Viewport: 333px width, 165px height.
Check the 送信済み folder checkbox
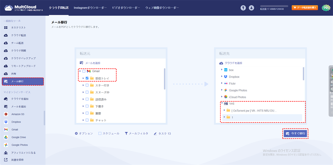[x=87, y=99]
